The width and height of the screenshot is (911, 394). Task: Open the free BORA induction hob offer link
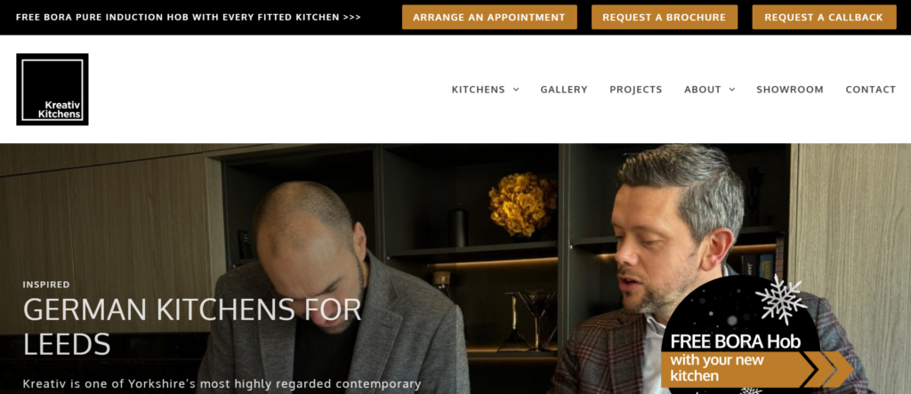[x=189, y=18]
